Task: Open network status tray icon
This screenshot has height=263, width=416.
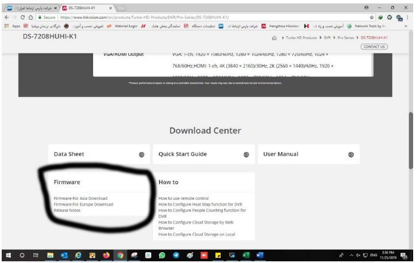Action: click(x=365, y=256)
